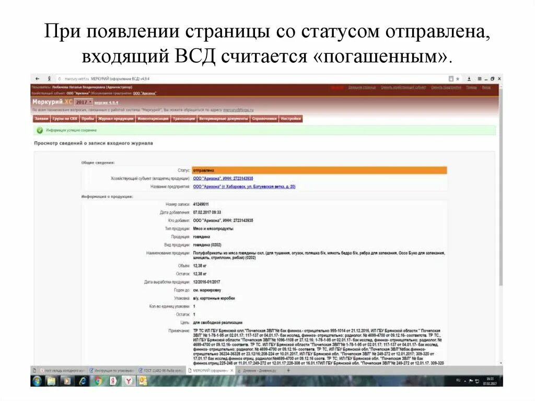
Task: Open the white Yandex 'Я' taskbar icon
Action: [x=113, y=381]
